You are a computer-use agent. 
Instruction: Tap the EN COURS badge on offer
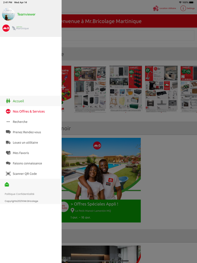(65, 207)
